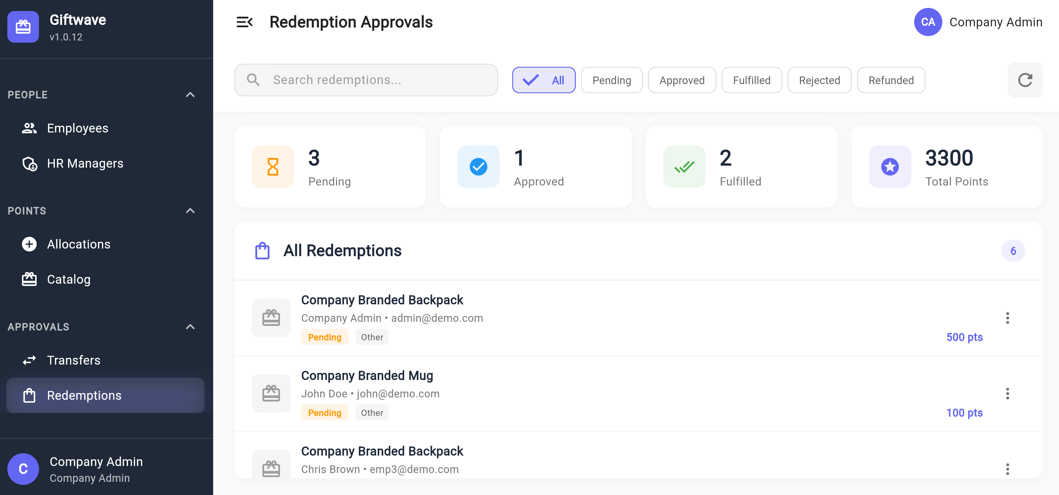
Task: Click the 3300 Total Points card
Action: pos(947,167)
